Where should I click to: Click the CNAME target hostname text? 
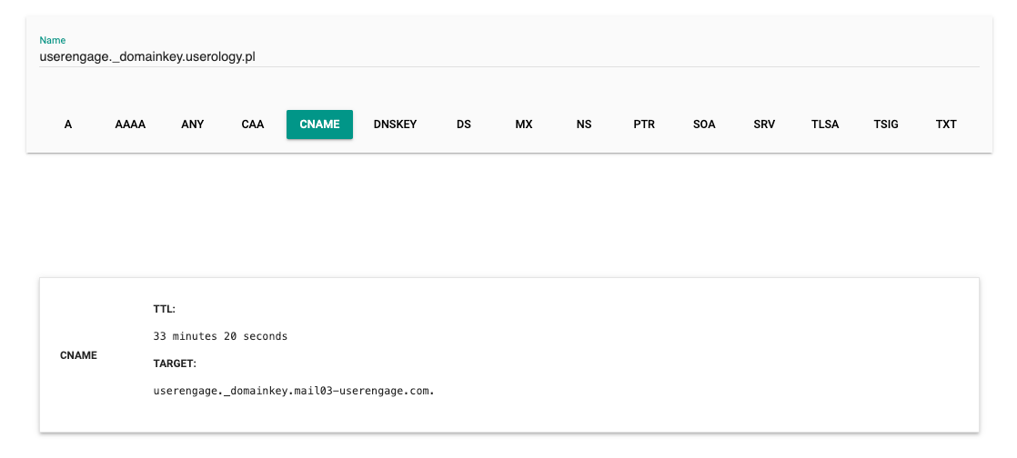tap(294, 392)
